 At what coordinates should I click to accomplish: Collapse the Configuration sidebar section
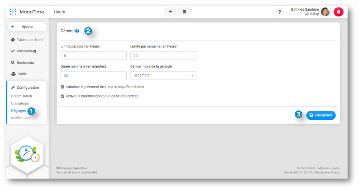pos(27,88)
